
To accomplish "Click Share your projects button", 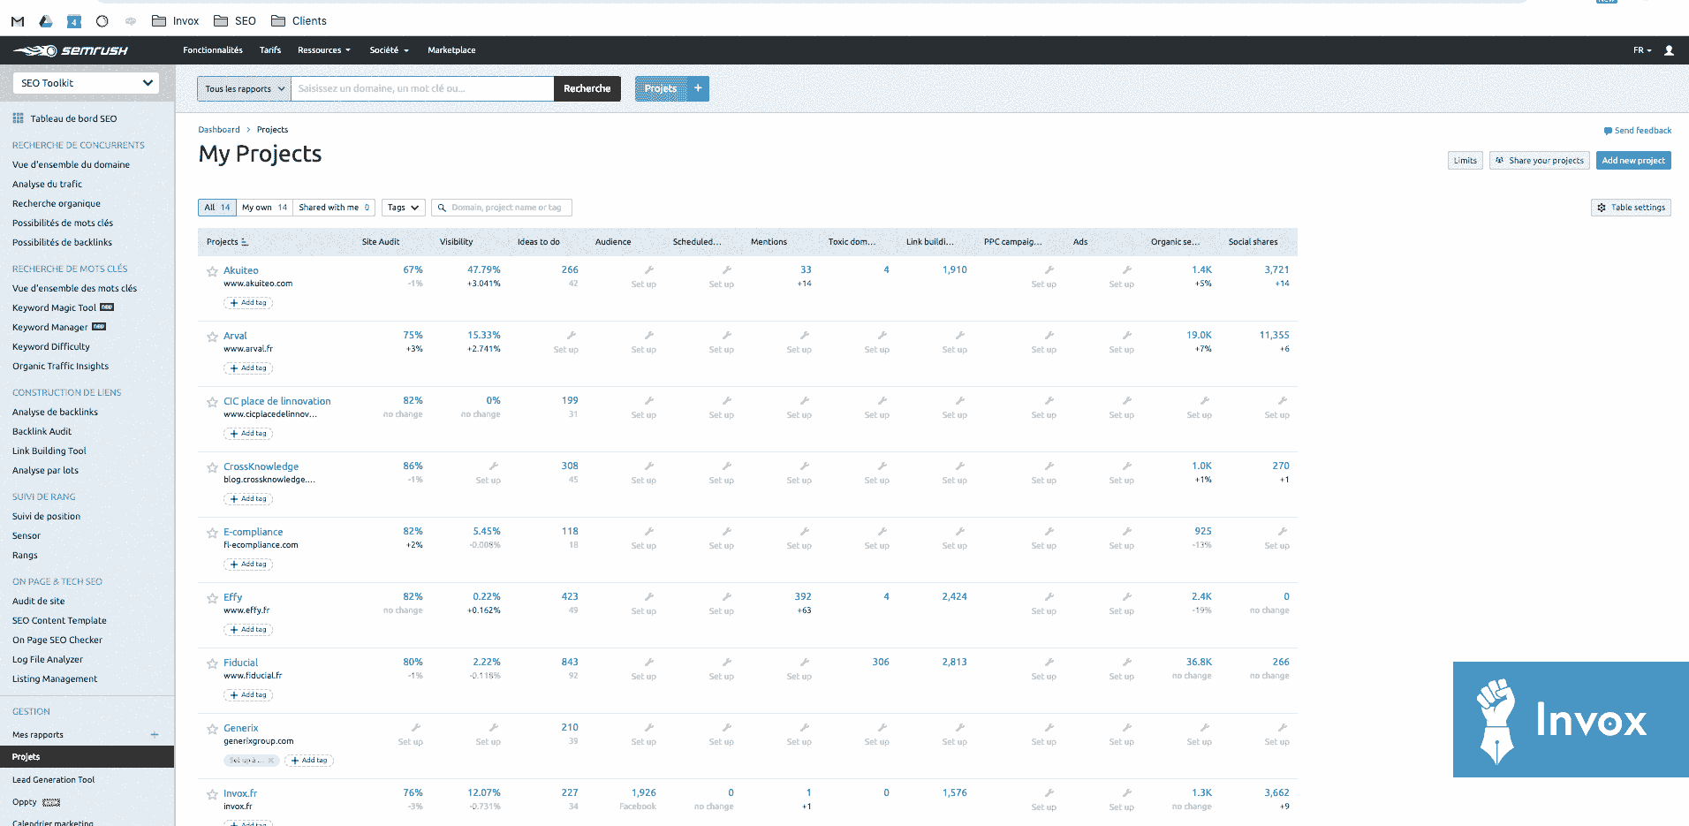I will (1540, 161).
